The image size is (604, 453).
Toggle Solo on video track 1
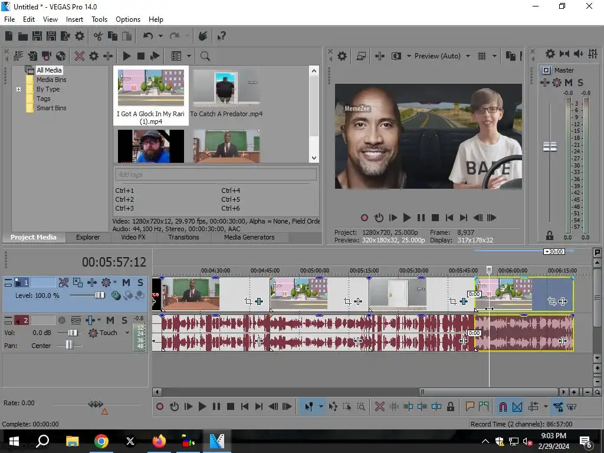[140, 283]
